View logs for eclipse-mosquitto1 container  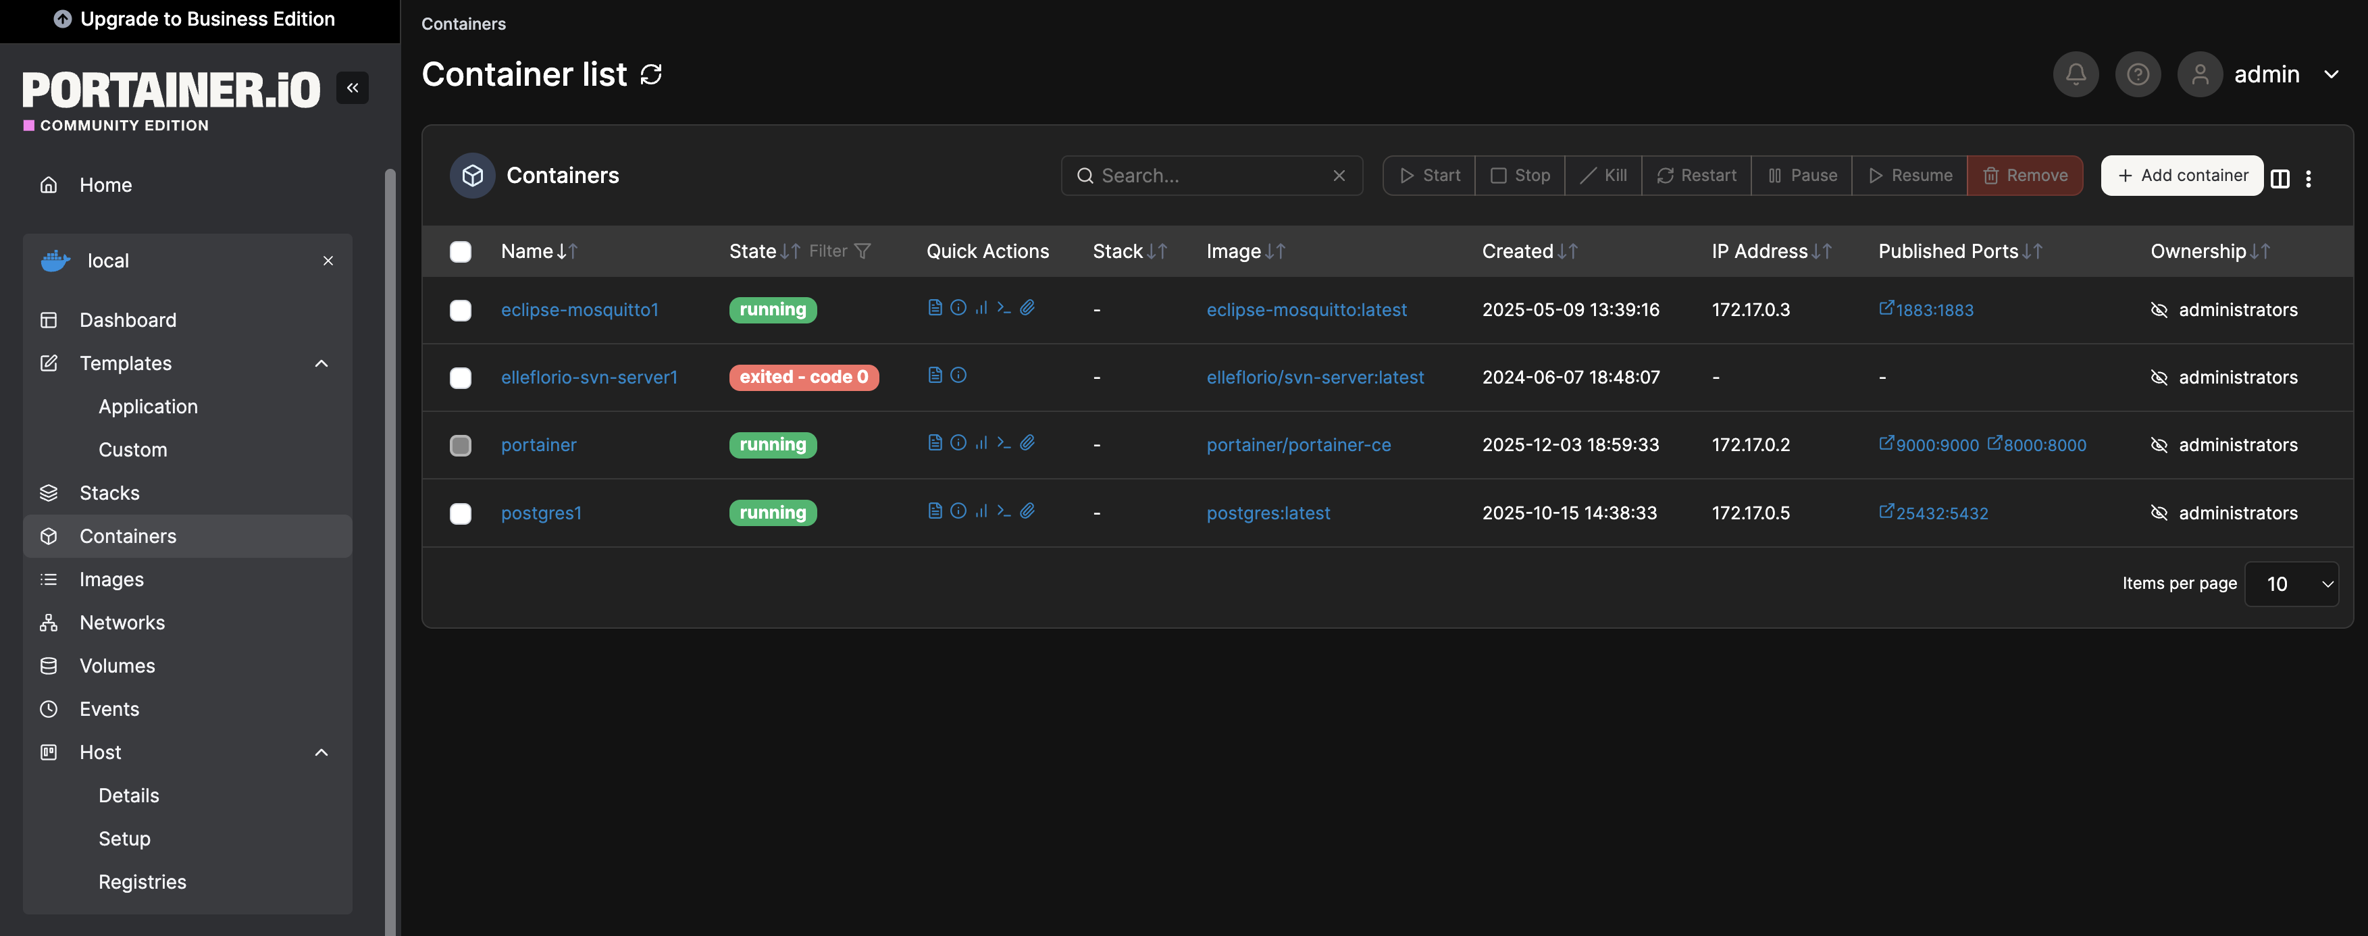[x=935, y=309]
